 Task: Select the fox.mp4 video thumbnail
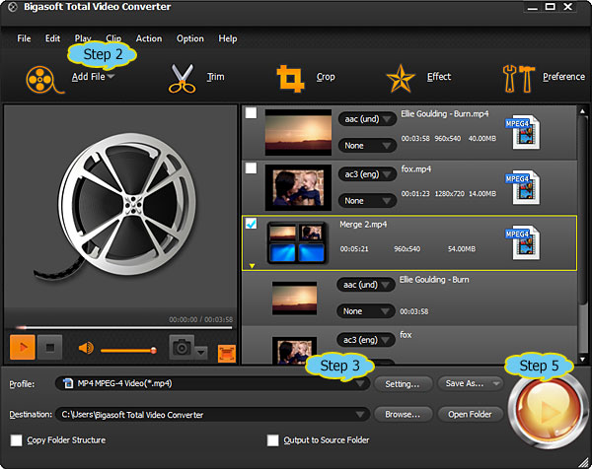[298, 187]
